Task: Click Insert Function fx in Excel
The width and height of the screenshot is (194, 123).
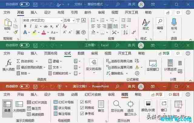Action: pyautogui.click(x=9, y=65)
